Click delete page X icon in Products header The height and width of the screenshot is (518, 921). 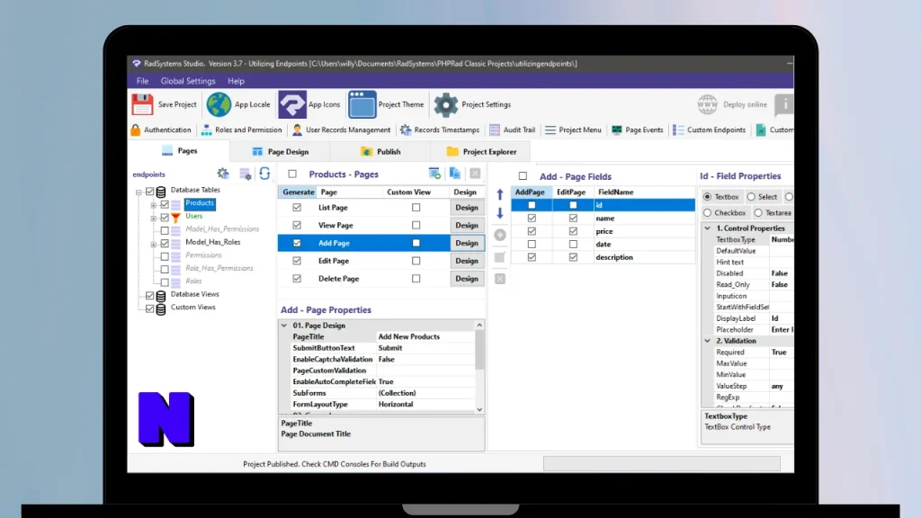(475, 174)
